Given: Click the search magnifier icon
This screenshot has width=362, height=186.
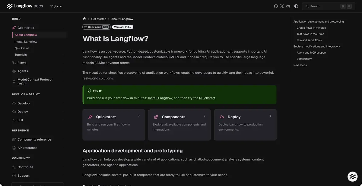Looking at the screenshot, I should click(307, 6).
